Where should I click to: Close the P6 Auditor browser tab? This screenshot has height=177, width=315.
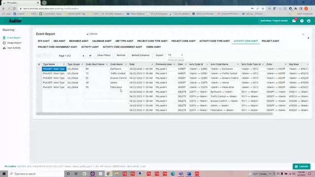point(38,3)
